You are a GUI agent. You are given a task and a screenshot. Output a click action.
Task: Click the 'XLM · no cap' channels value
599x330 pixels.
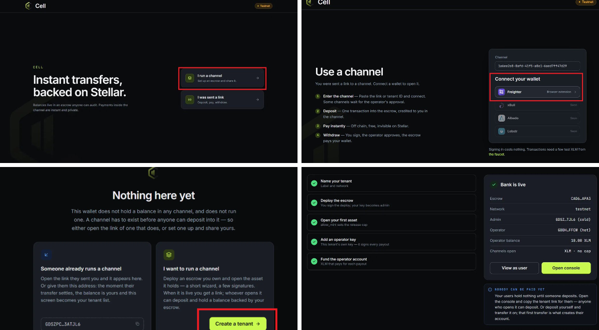coord(577,251)
